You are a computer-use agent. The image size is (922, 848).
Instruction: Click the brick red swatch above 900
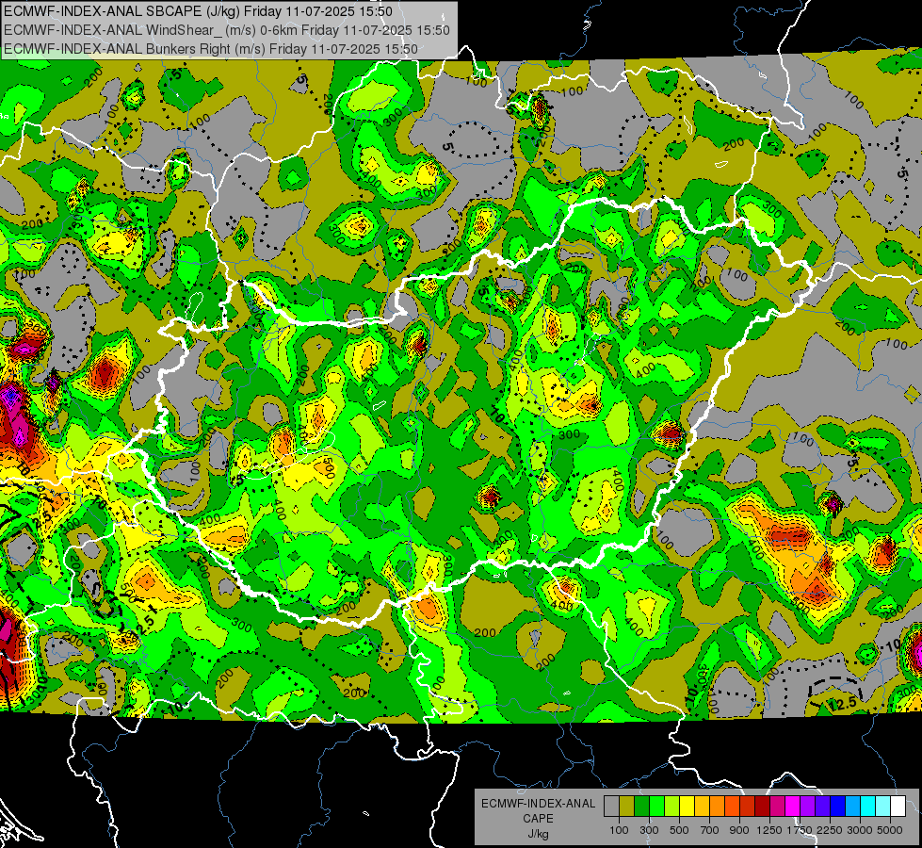point(748,806)
